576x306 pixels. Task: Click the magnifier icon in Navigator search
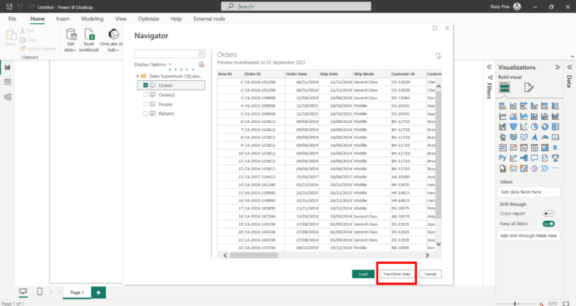point(201,54)
